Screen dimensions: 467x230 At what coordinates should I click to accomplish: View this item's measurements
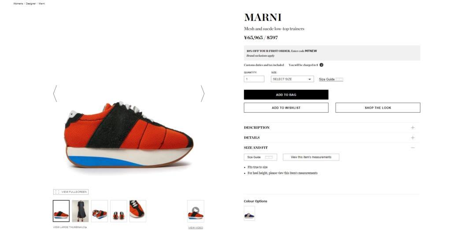[311, 157]
